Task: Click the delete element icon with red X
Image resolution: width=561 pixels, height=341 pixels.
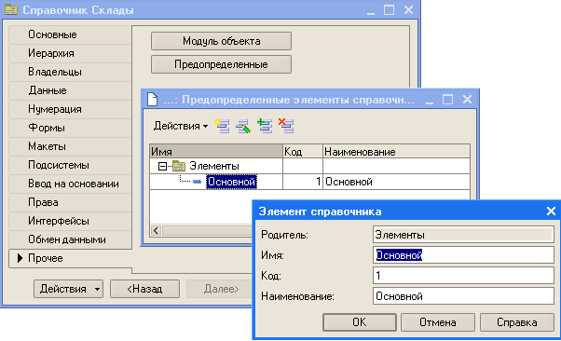Action: (286, 126)
